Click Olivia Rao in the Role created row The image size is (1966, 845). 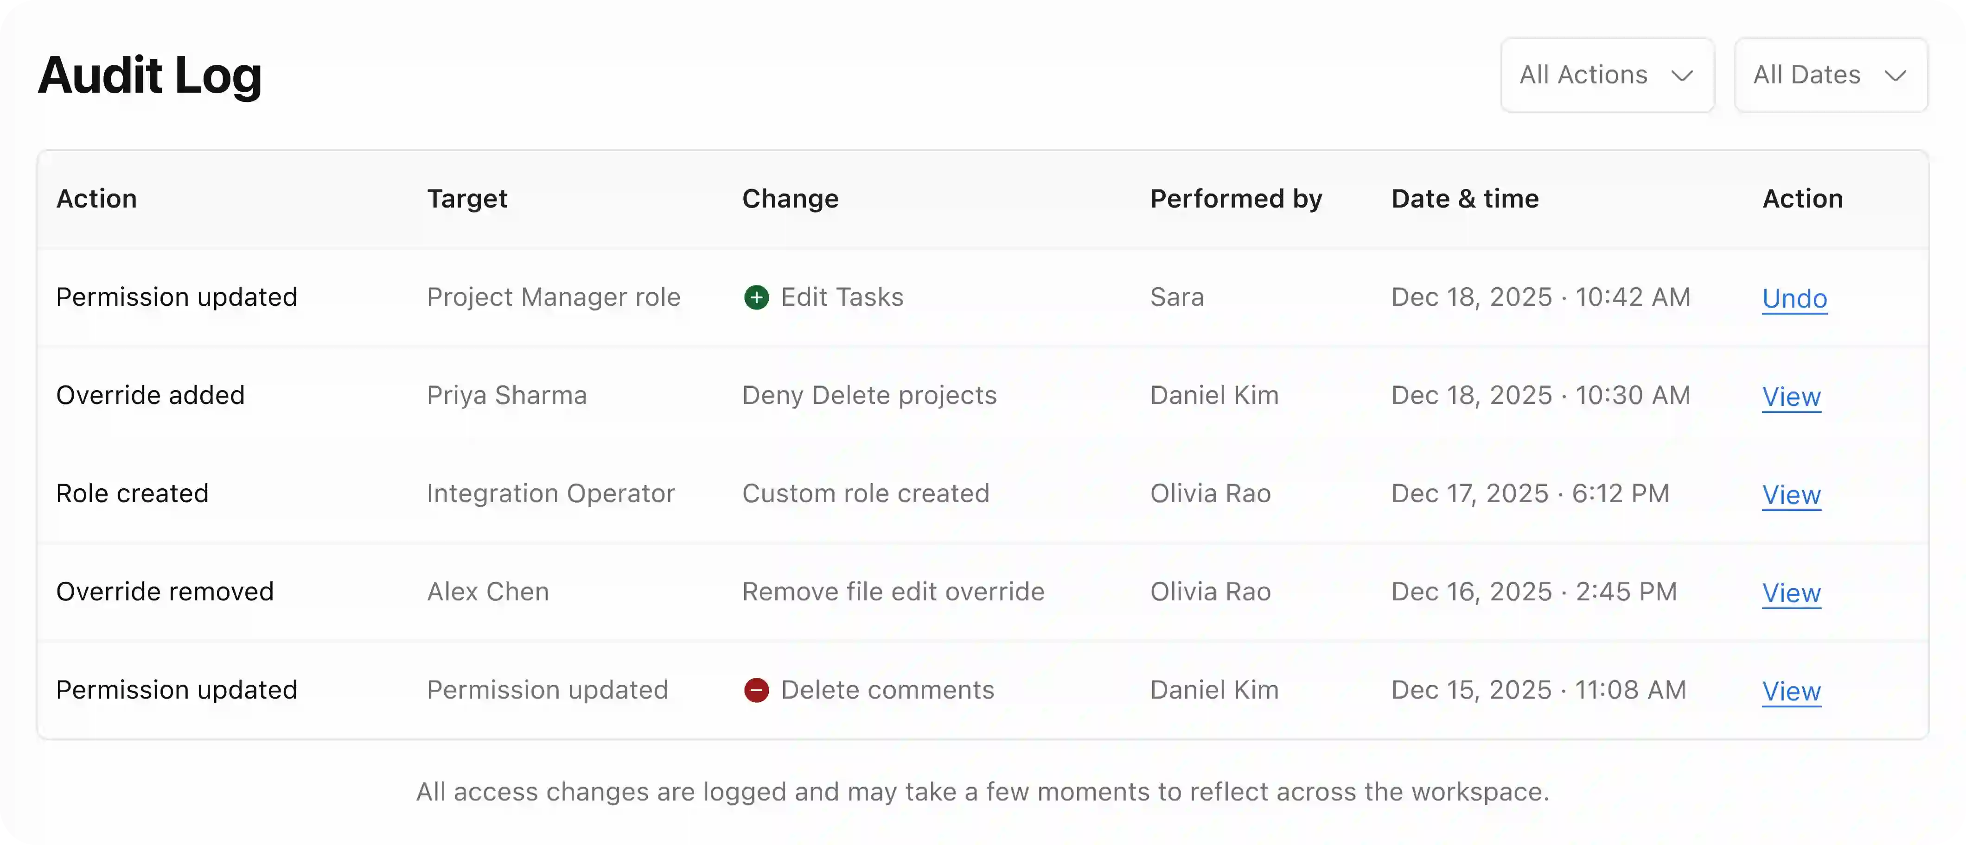coord(1210,493)
